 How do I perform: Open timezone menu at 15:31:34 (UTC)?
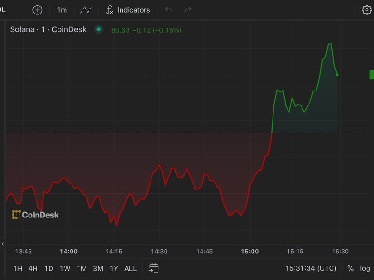pos(310,268)
